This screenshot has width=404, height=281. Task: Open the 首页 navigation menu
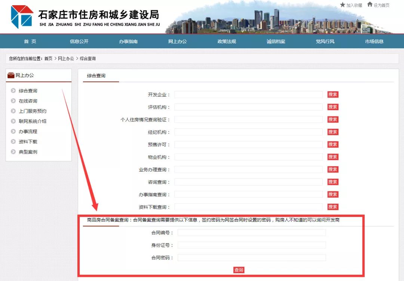point(30,41)
